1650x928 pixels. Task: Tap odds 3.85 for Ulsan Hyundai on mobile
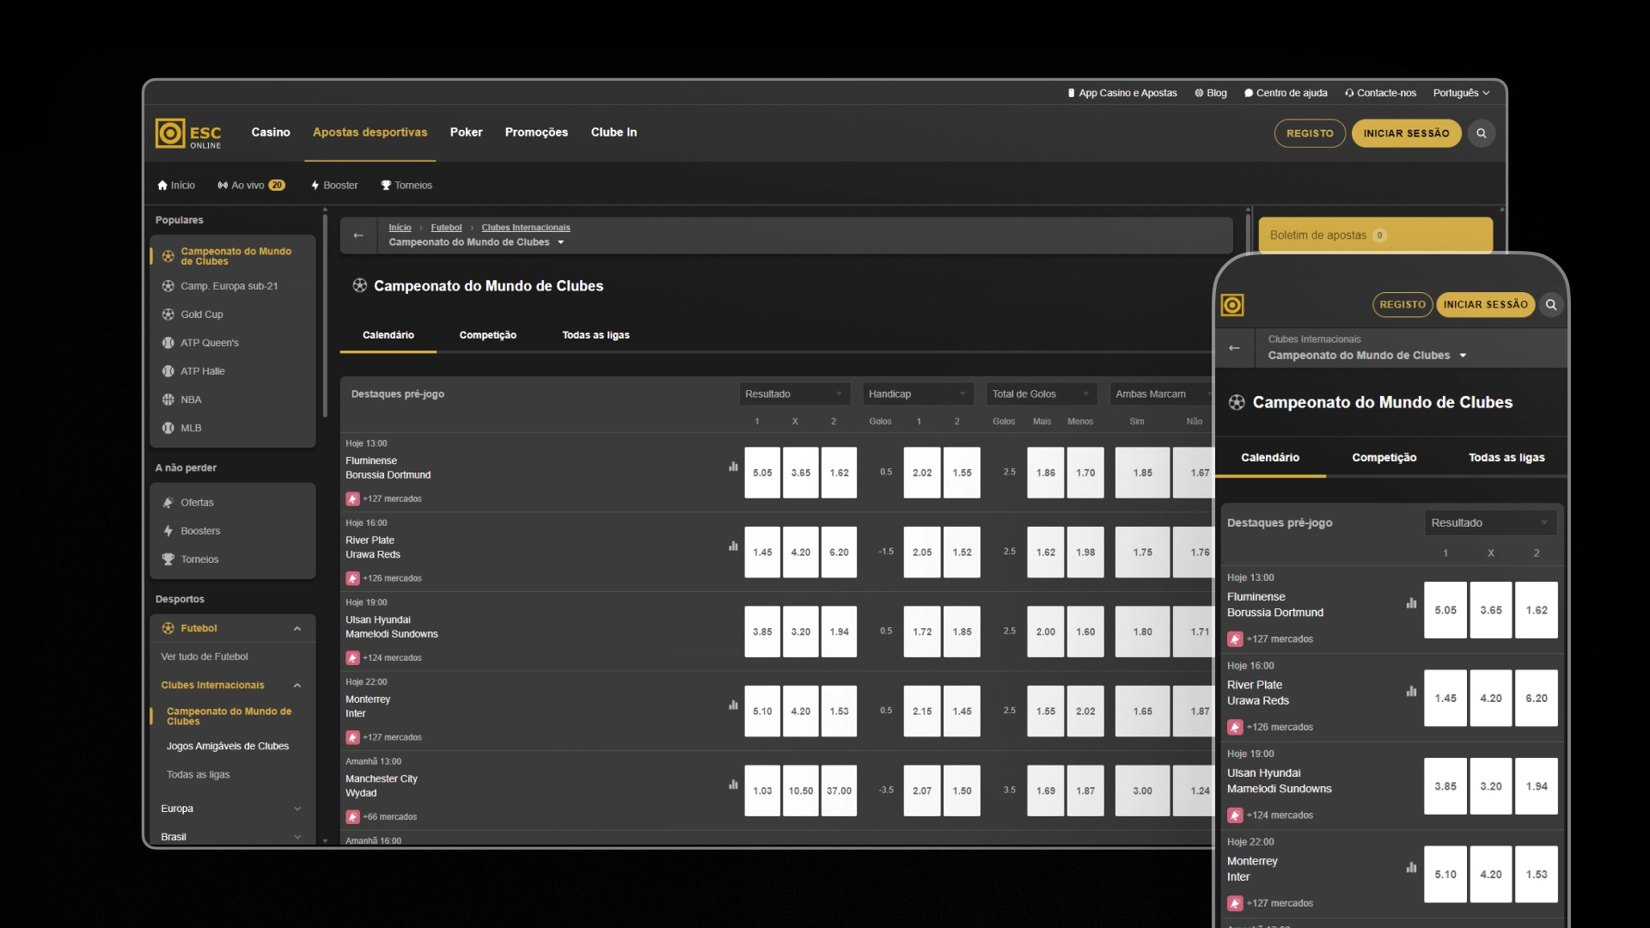1445,786
